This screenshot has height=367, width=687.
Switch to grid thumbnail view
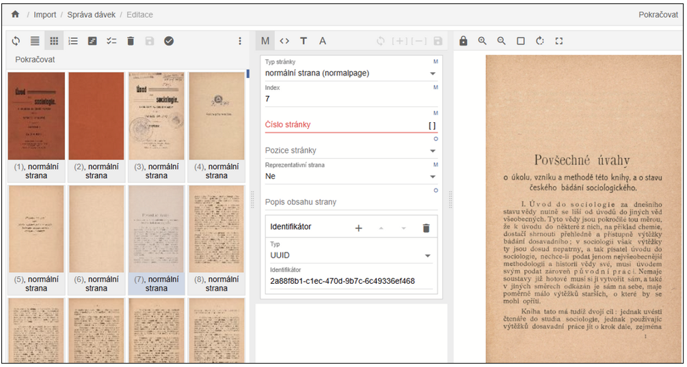(54, 41)
